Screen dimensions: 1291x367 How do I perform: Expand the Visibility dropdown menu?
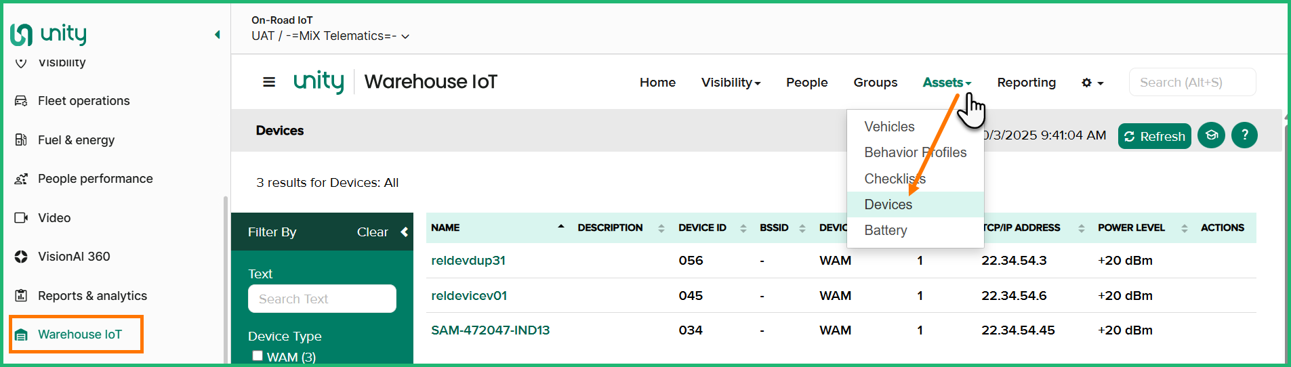coord(731,83)
